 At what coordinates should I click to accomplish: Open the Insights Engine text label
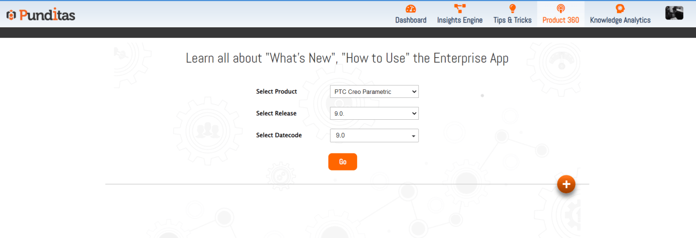460,20
